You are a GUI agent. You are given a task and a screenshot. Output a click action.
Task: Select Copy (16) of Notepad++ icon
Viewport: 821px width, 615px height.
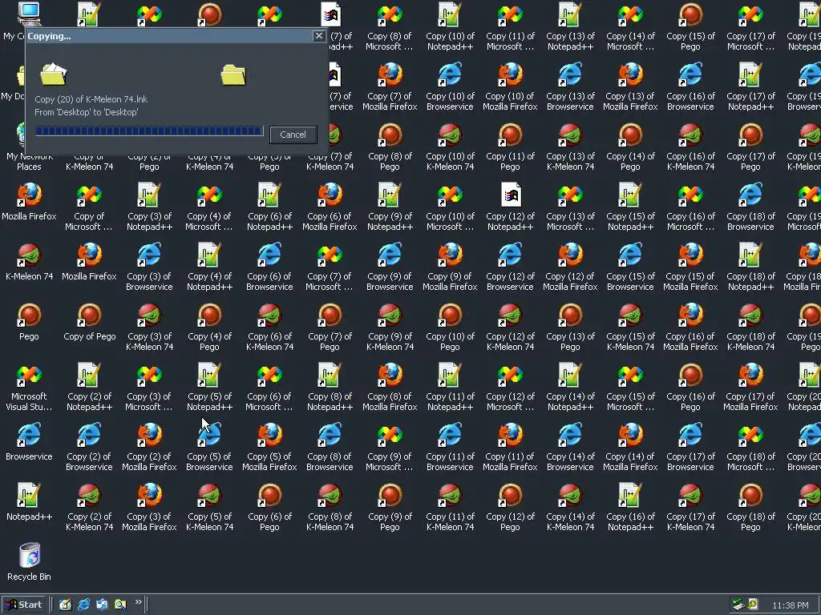click(630, 495)
